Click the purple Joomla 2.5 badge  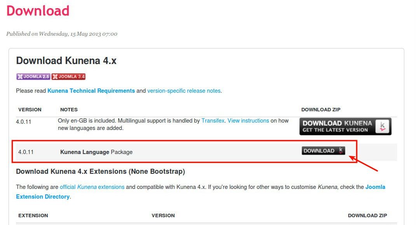pyautogui.click(x=33, y=76)
